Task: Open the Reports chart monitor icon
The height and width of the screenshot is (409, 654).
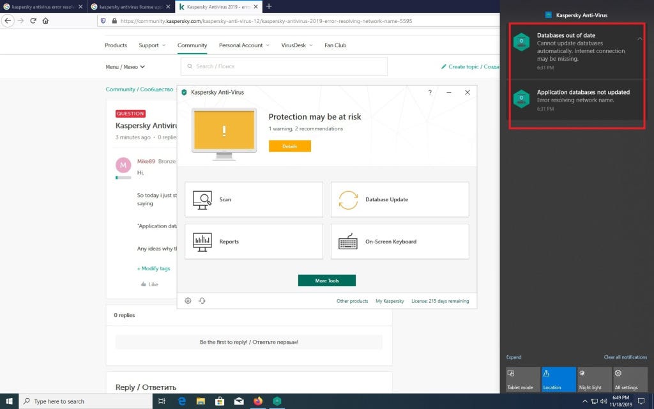Action: click(202, 242)
